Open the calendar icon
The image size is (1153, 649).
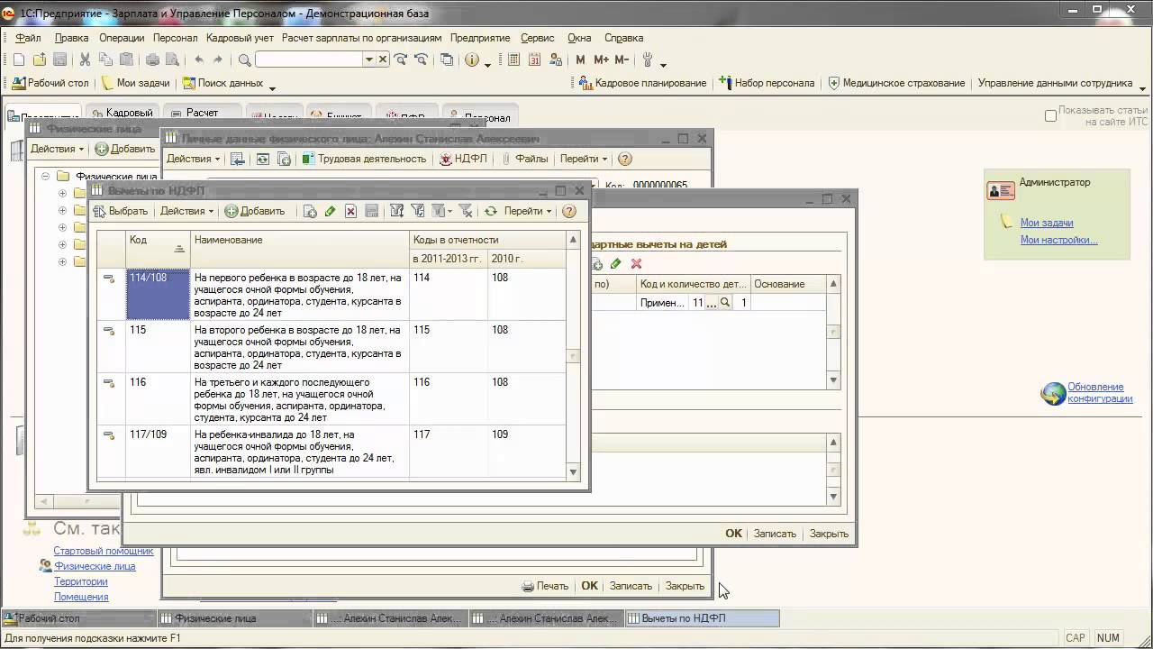[x=534, y=59]
